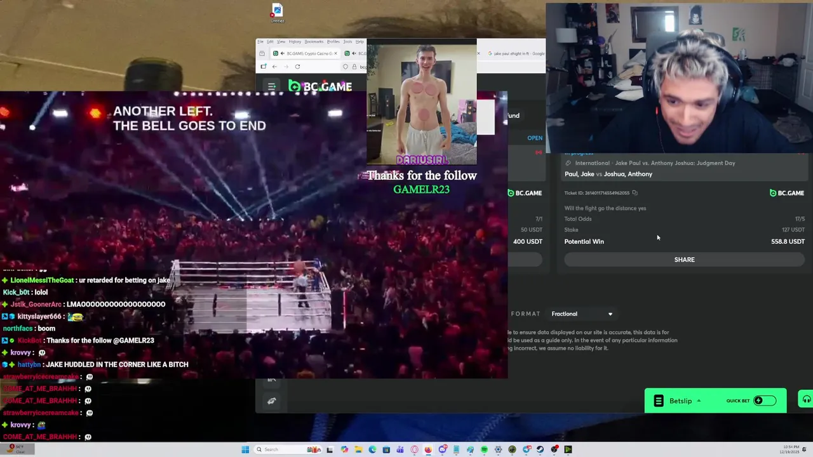Click the BC.GAME logo in the header
Viewport: 813px width, 457px height.
coord(320,86)
